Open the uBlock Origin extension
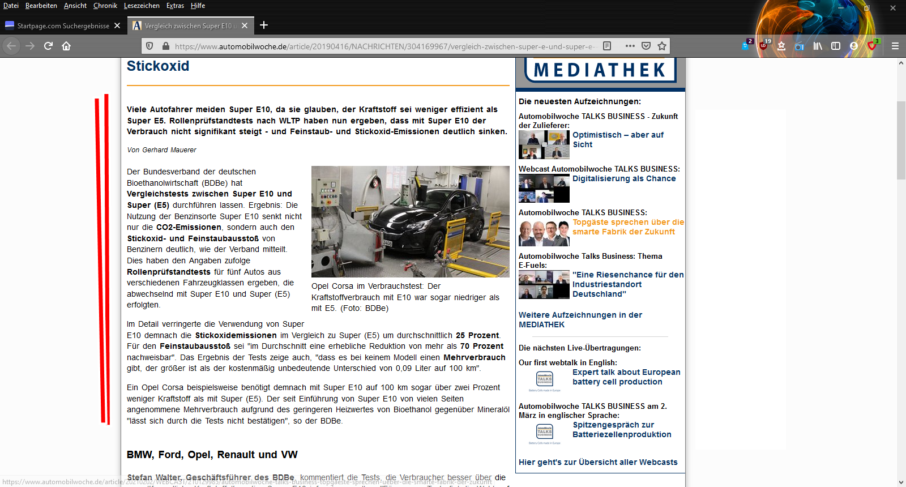906x487 pixels. pyautogui.click(x=763, y=46)
